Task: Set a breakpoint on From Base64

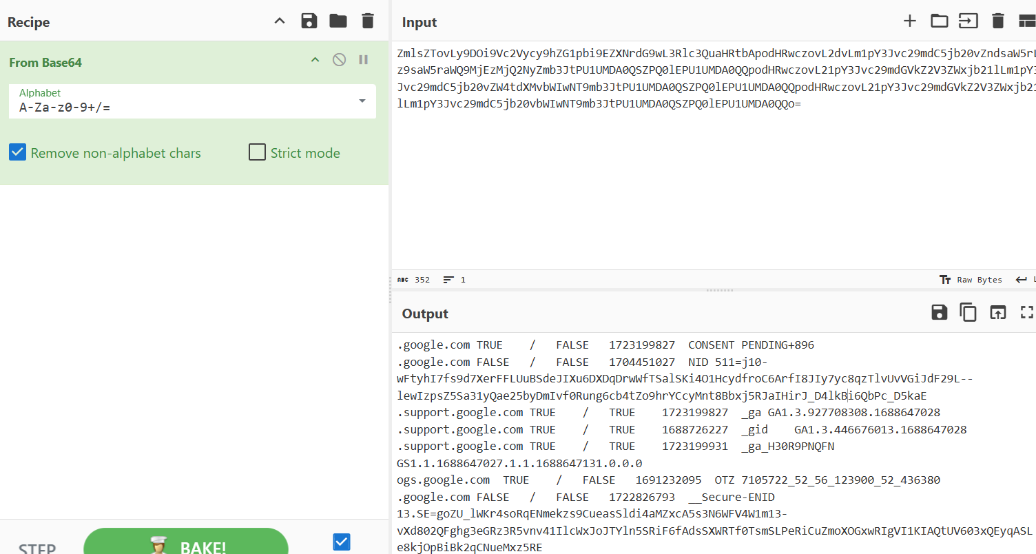Action: point(364,60)
